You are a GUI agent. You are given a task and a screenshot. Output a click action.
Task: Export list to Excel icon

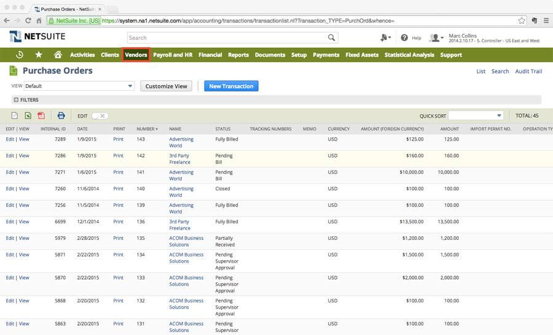(28, 115)
